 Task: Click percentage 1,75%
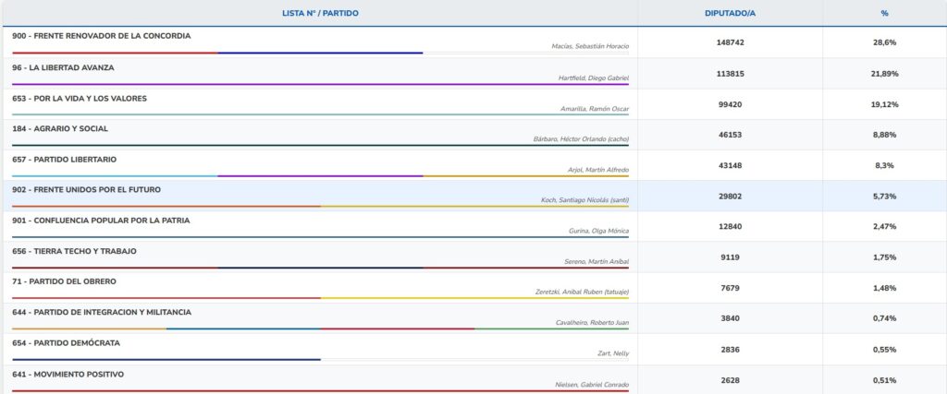[884, 257]
